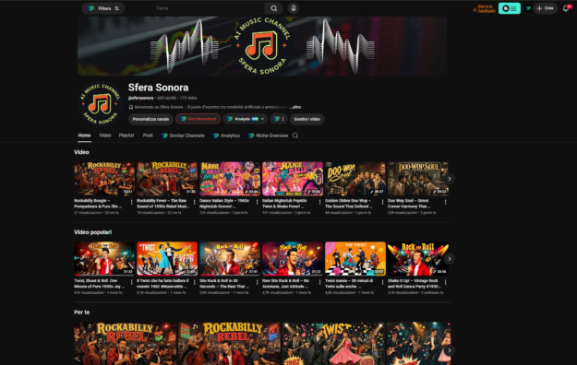Open the Niche Overview tab
577x365 pixels.
point(269,135)
